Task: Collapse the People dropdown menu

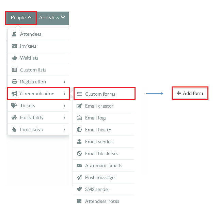Action: click(21, 18)
